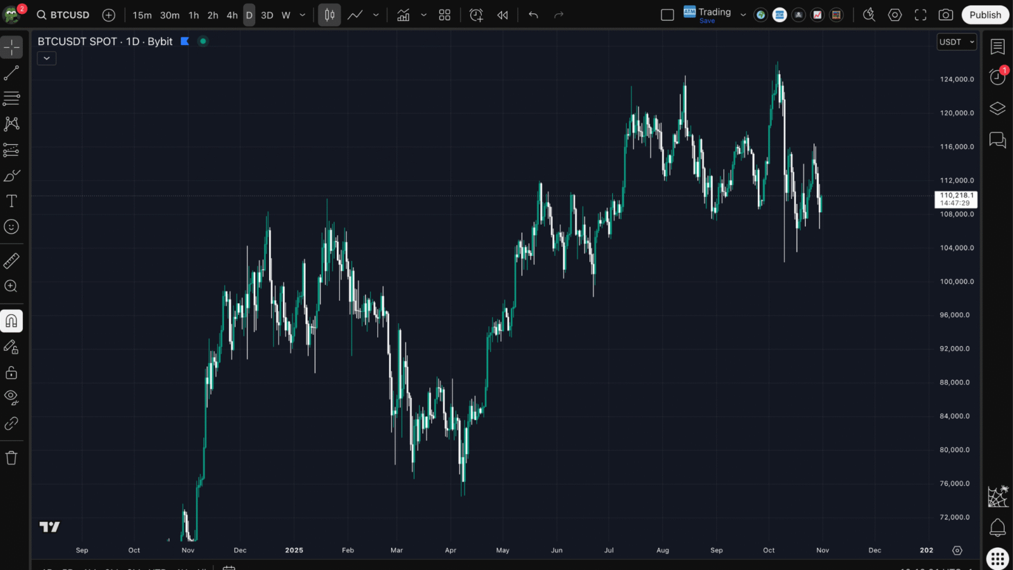
Task: Open BTCUSD symbol search
Action: tap(63, 15)
